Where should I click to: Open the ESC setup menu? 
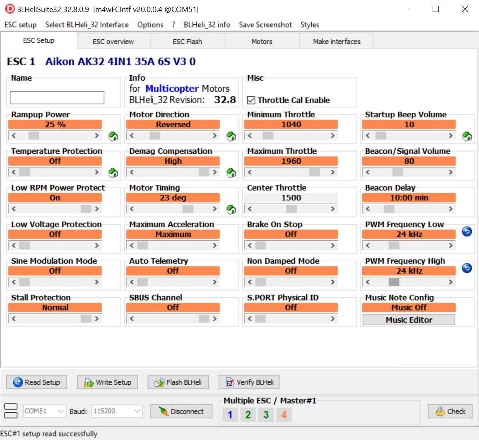[x=20, y=25]
